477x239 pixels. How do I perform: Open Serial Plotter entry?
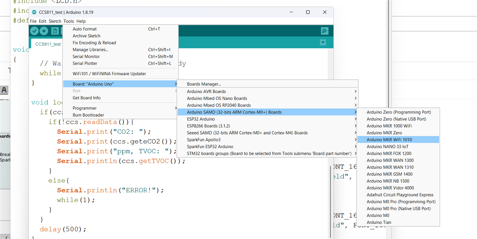click(x=120, y=63)
